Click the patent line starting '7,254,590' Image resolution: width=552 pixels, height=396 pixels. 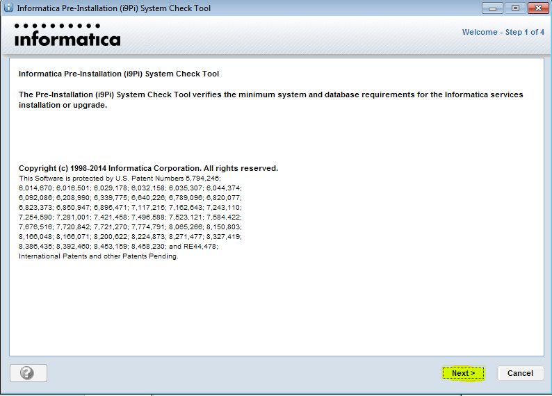(x=130, y=217)
